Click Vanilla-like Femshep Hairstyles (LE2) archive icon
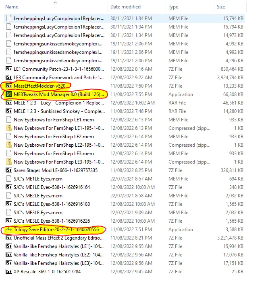268x291 pixels. pos(9,255)
